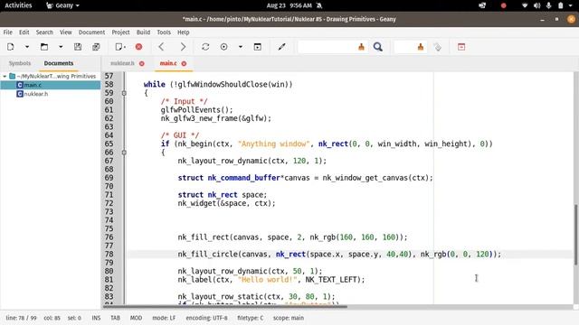
Task: Open the Search menu
Action: tap(44, 32)
